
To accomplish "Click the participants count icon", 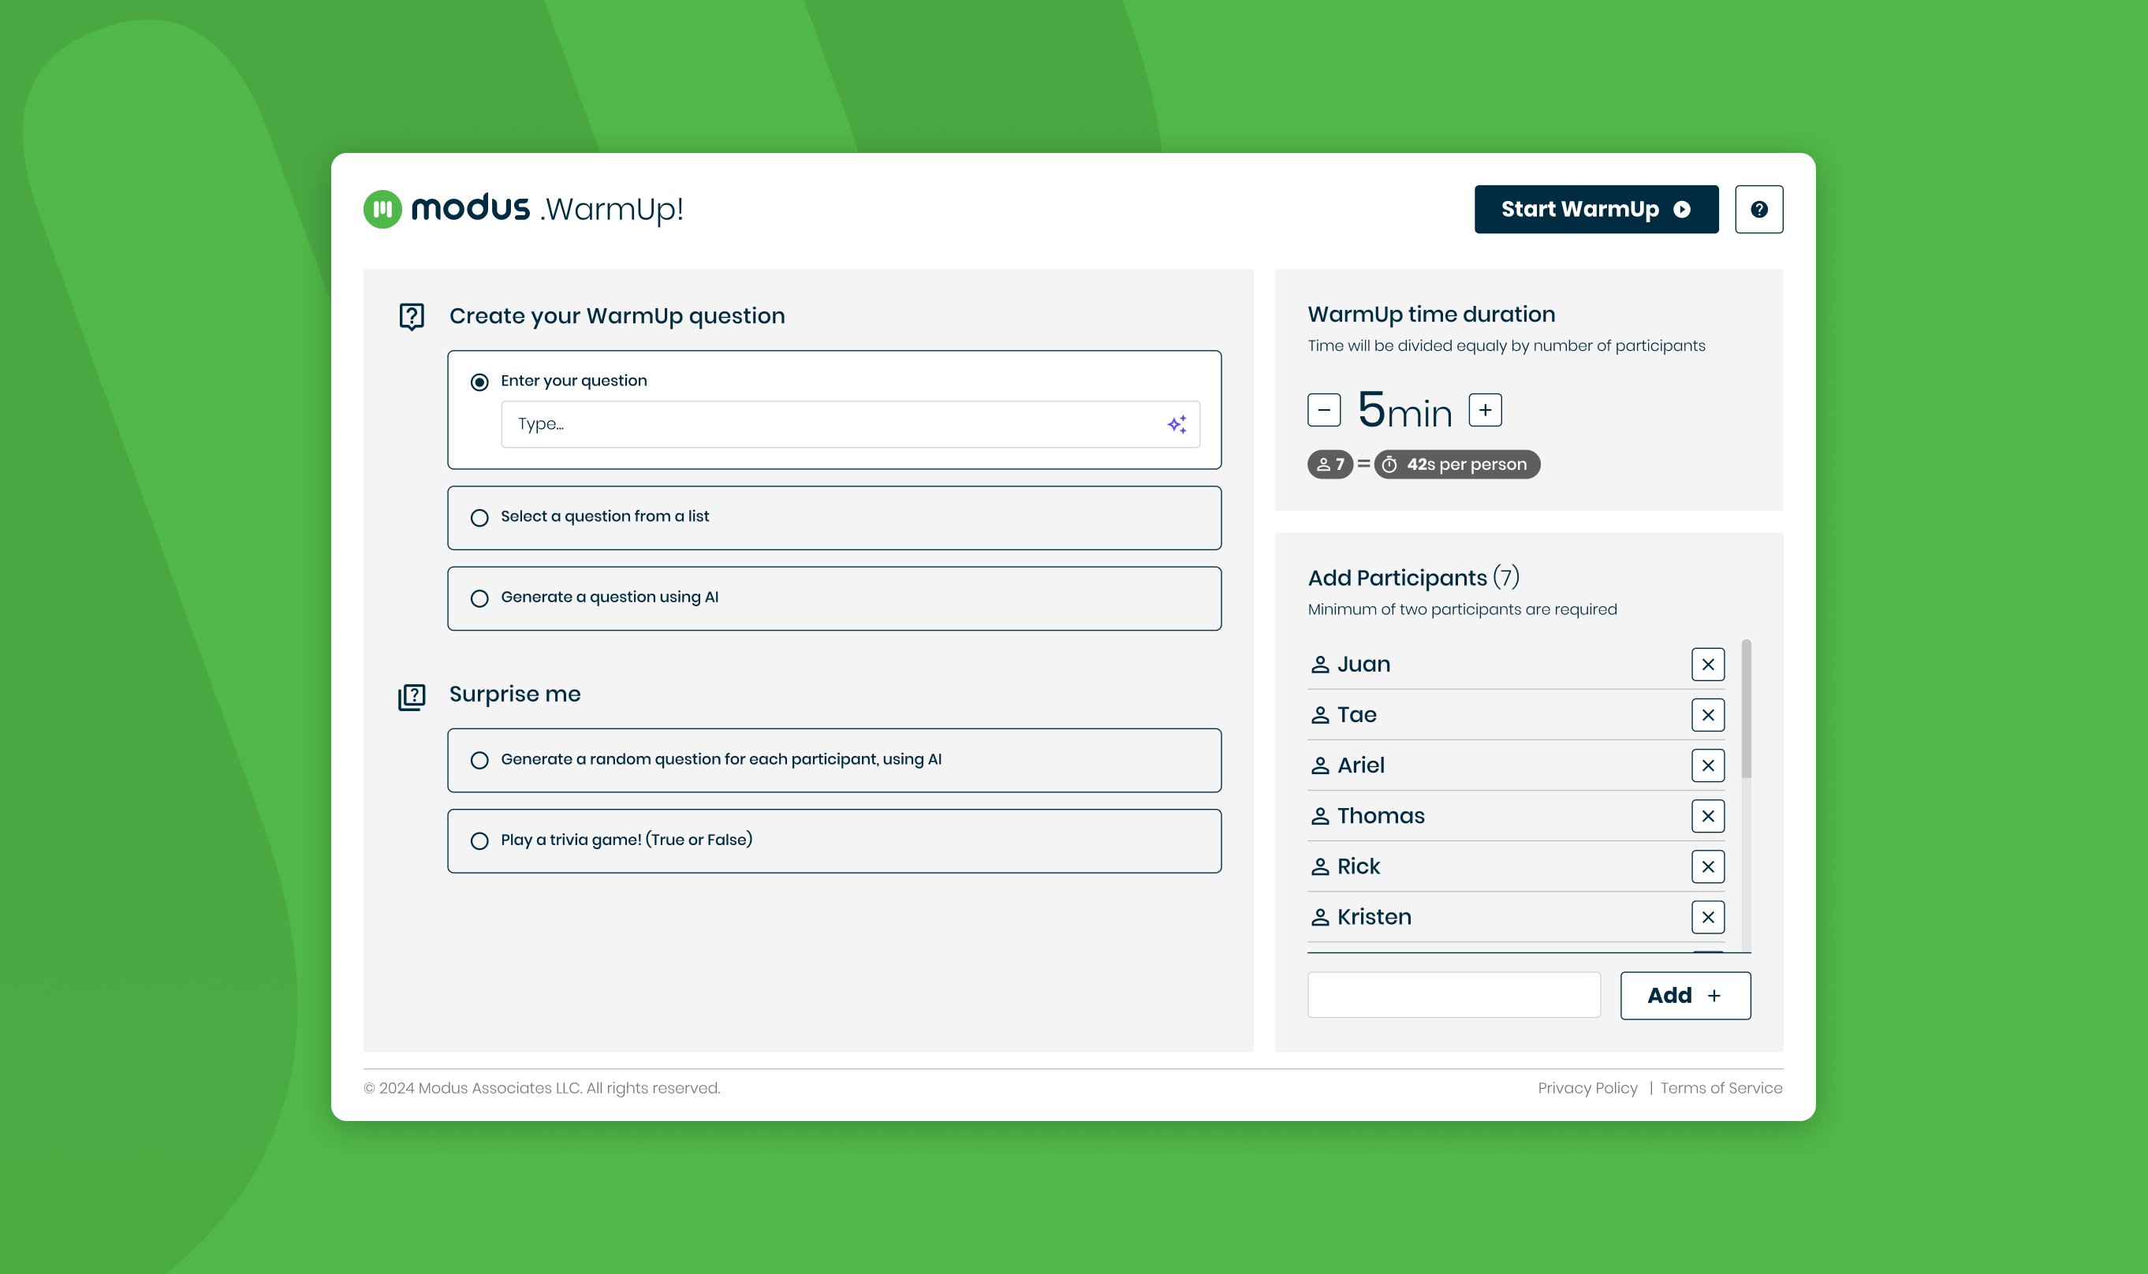I will [1322, 464].
